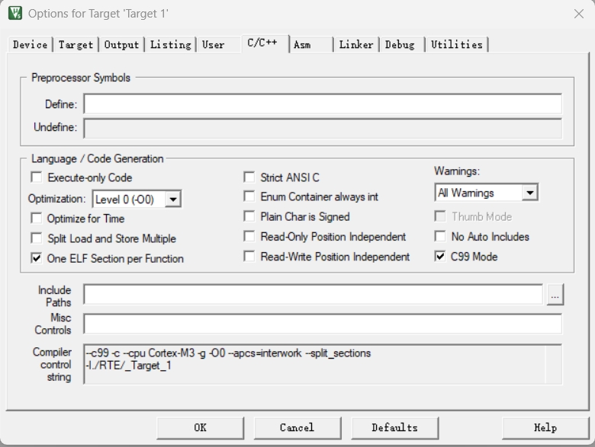Viewport: 595px width, 447px height.
Task: Open the Optimization level dropdown
Action: click(172, 200)
